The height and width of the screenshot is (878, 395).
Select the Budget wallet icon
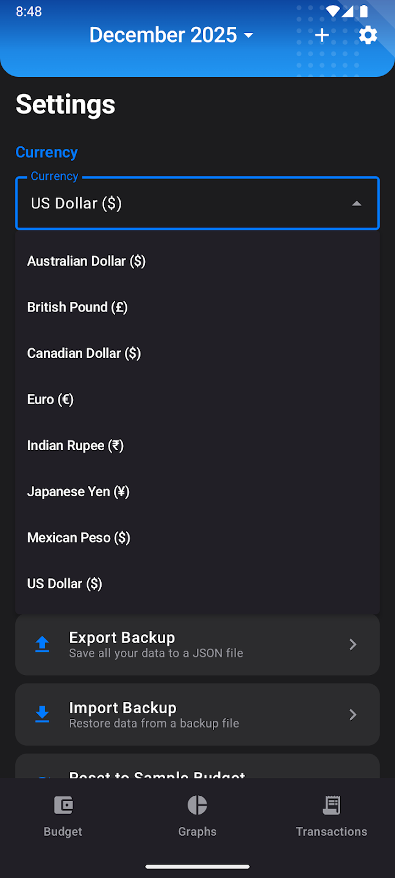click(x=62, y=805)
